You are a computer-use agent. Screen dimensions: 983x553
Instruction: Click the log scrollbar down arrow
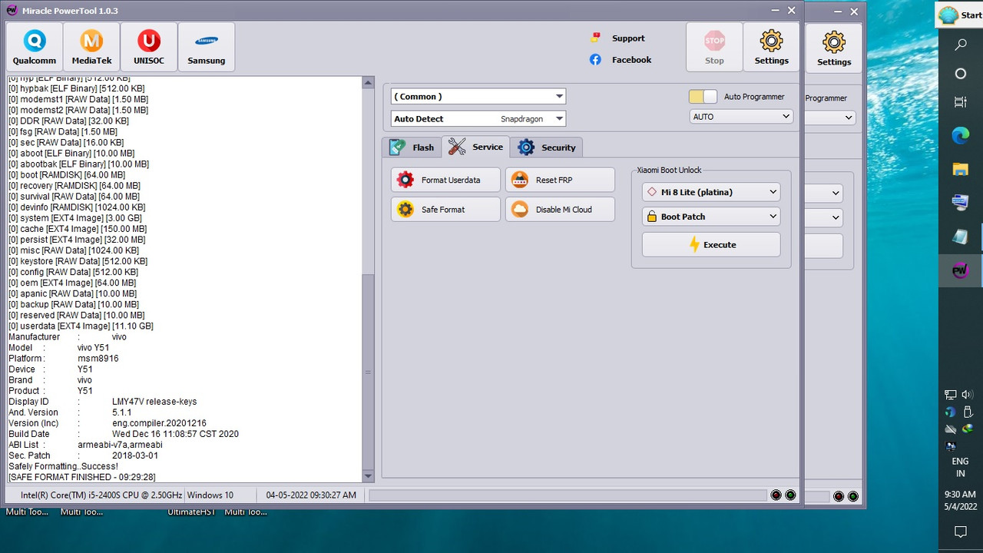coord(368,476)
